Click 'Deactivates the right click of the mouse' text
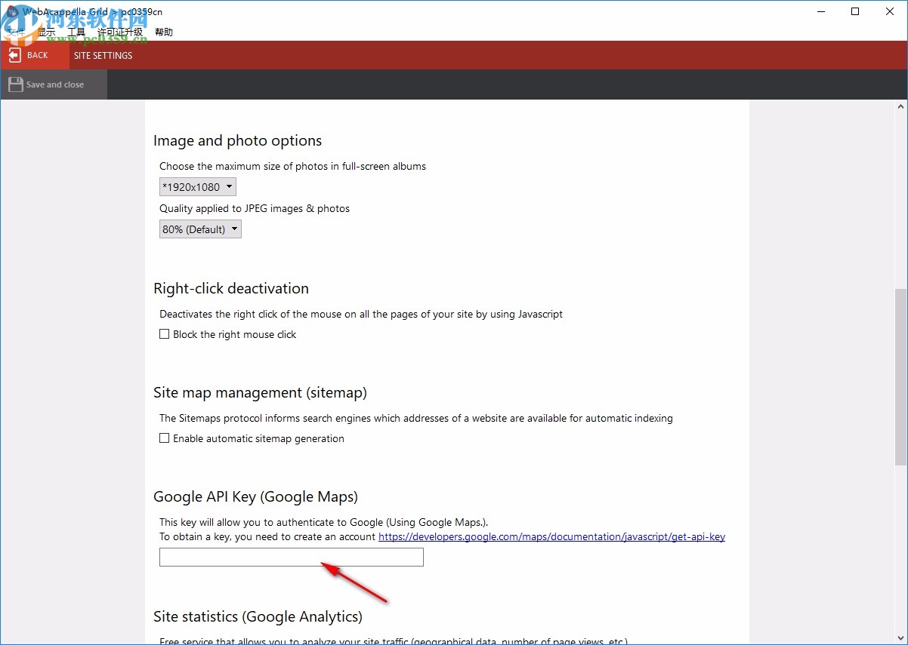908x645 pixels. pos(361,314)
